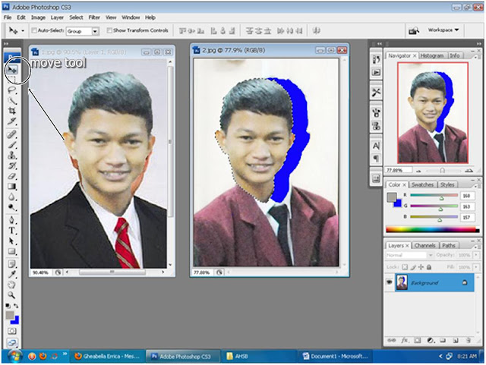The image size is (486, 365).
Task: Select the Pen tool
Action: click(12, 220)
